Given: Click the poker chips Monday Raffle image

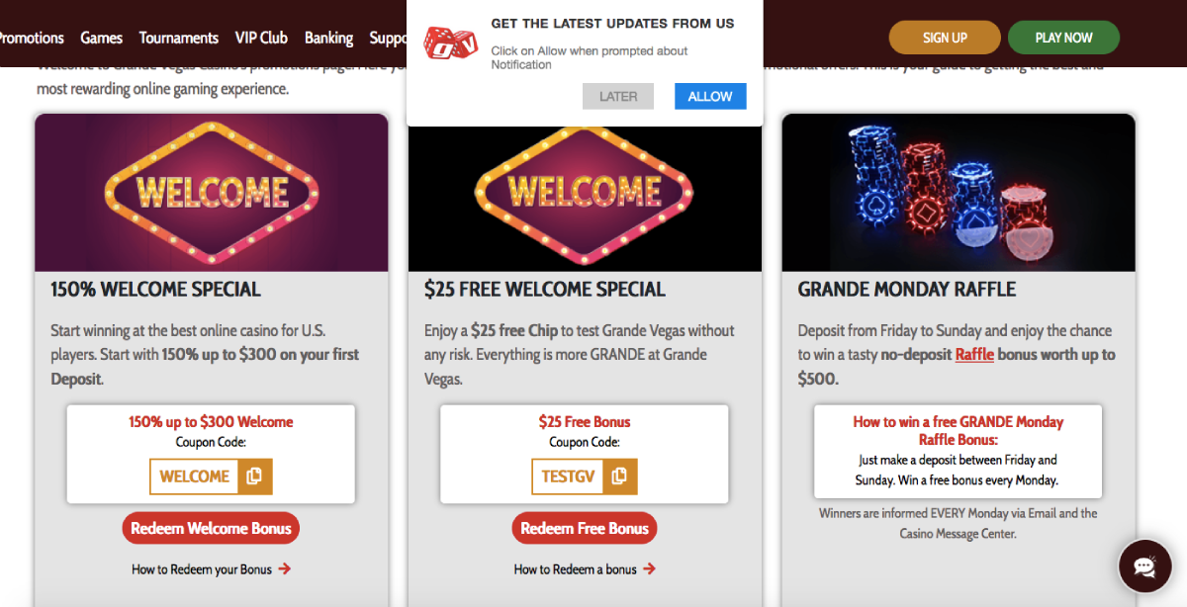Looking at the screenshot, I should tap(959, 193).
